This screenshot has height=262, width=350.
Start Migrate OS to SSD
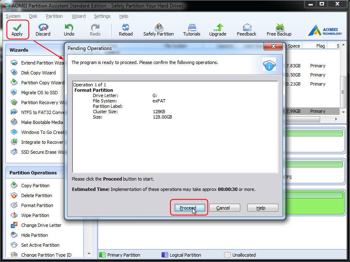click(x=34, y=93)
